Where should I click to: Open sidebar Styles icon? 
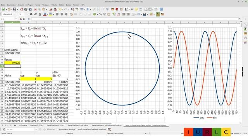click(245, 29)
